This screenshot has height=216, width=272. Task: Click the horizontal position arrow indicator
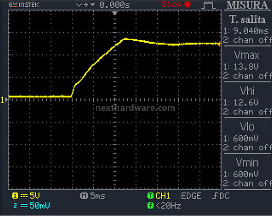[86, 5]
